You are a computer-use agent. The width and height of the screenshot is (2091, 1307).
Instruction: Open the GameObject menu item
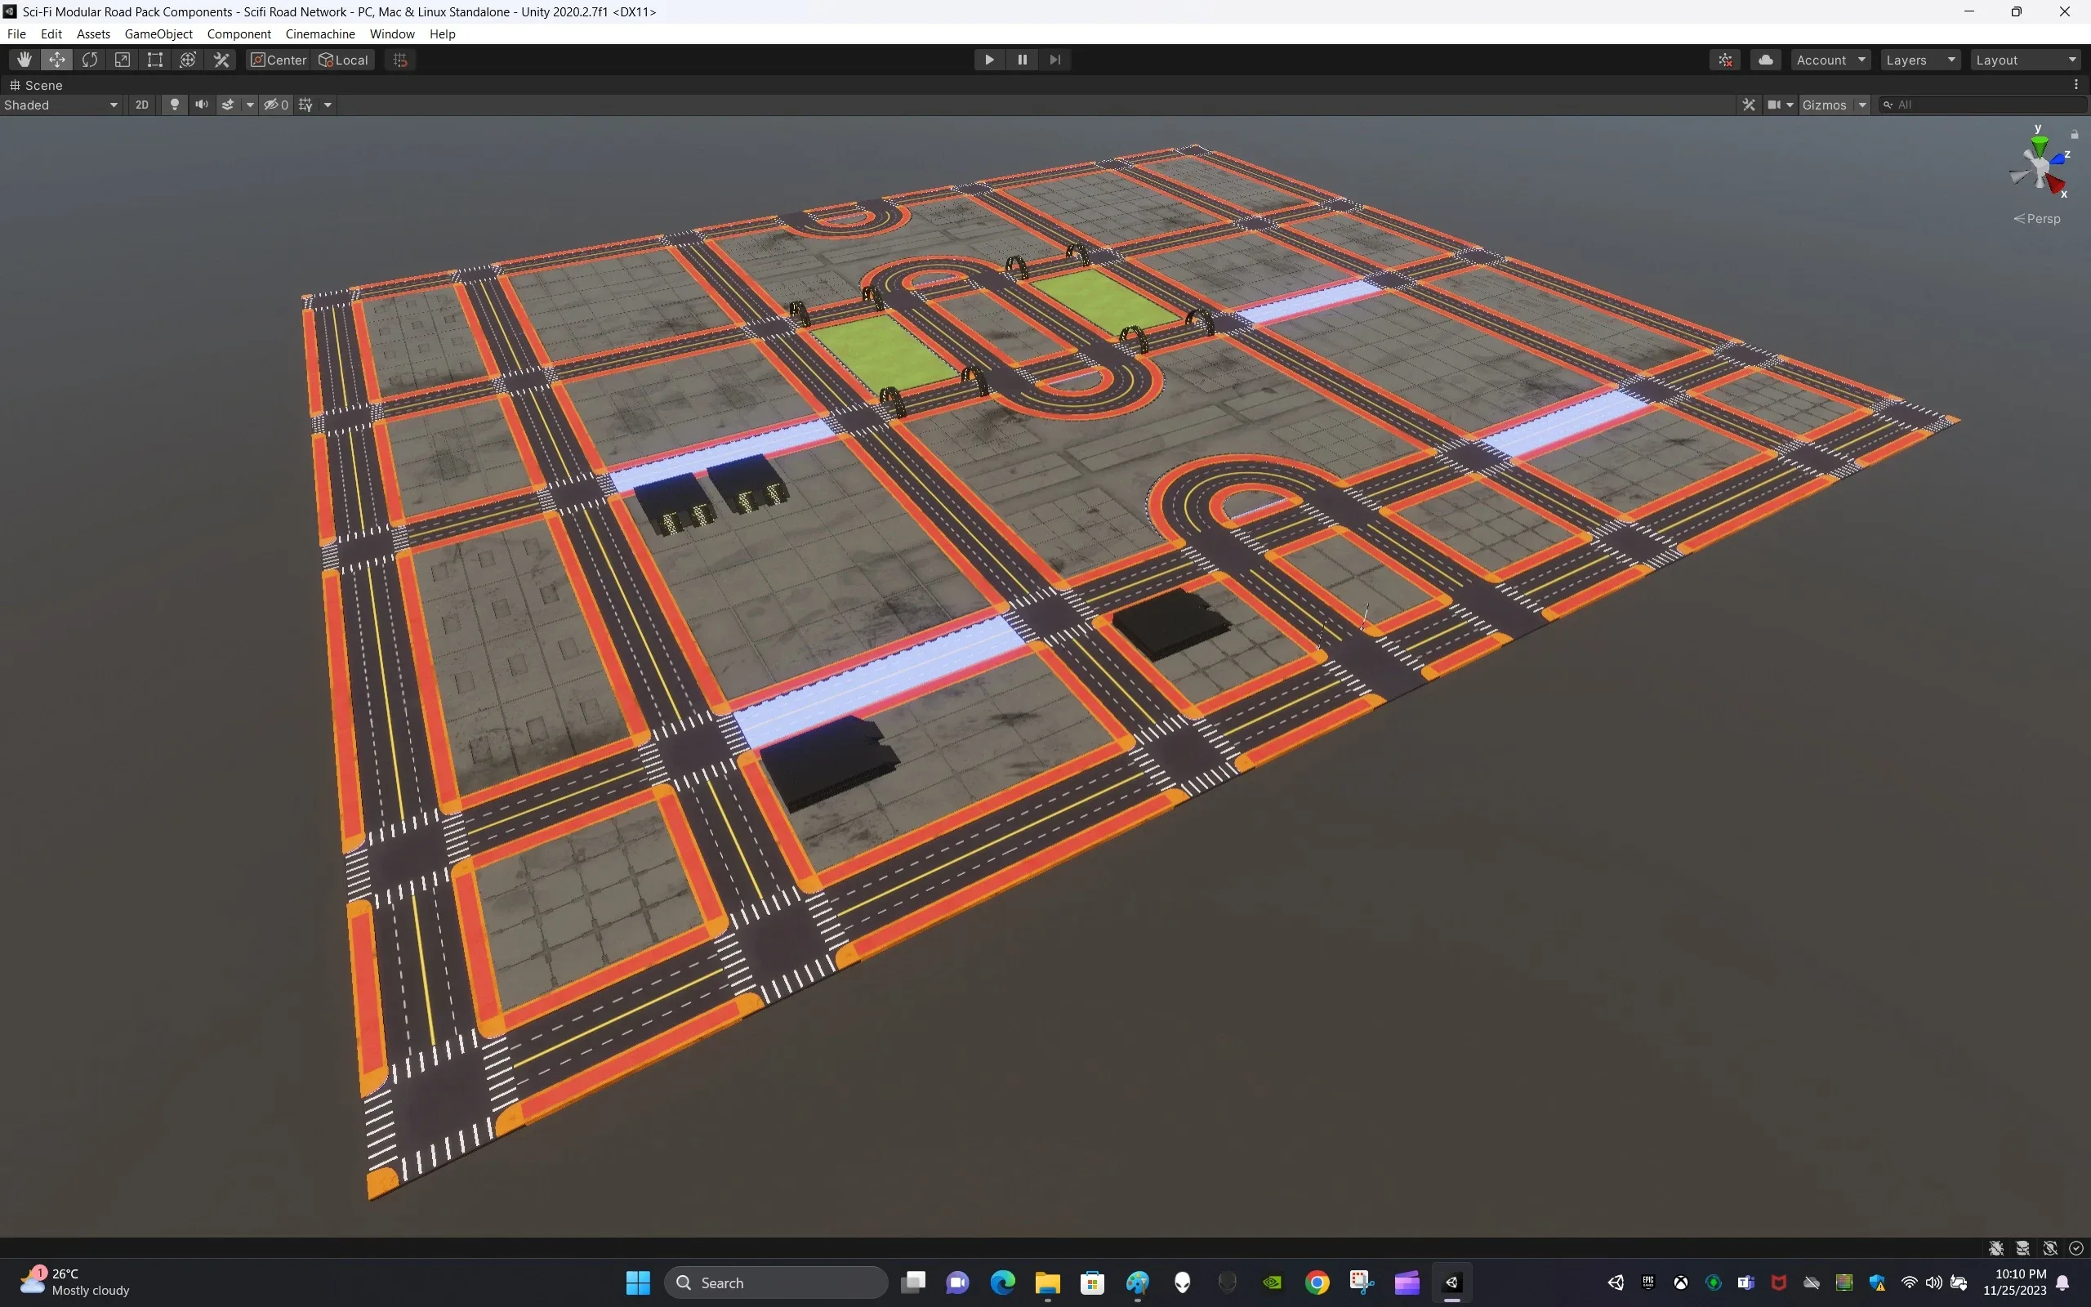coord(157,33)
